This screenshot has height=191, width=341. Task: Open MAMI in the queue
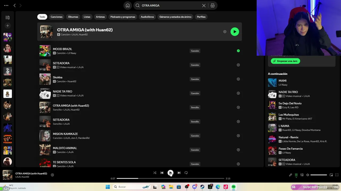coord(301,83)
